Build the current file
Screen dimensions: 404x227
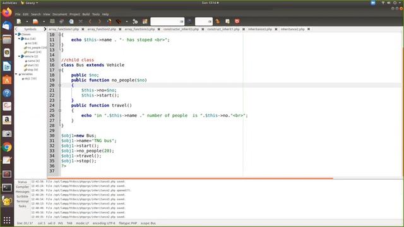point(119,21)
